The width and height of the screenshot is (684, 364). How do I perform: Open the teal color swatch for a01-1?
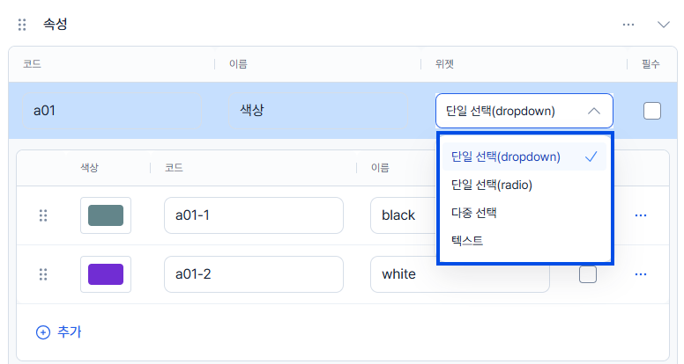[x=106, y=215]
